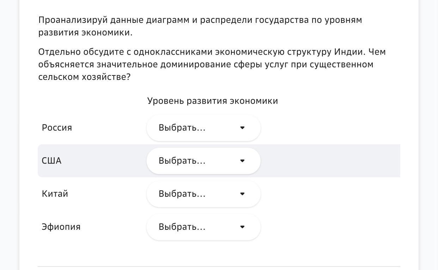Select the "США" country label

[x=51, y=161]
